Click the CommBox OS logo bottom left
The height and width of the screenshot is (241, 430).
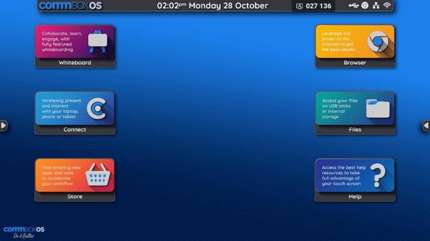[x=24, y=232]
